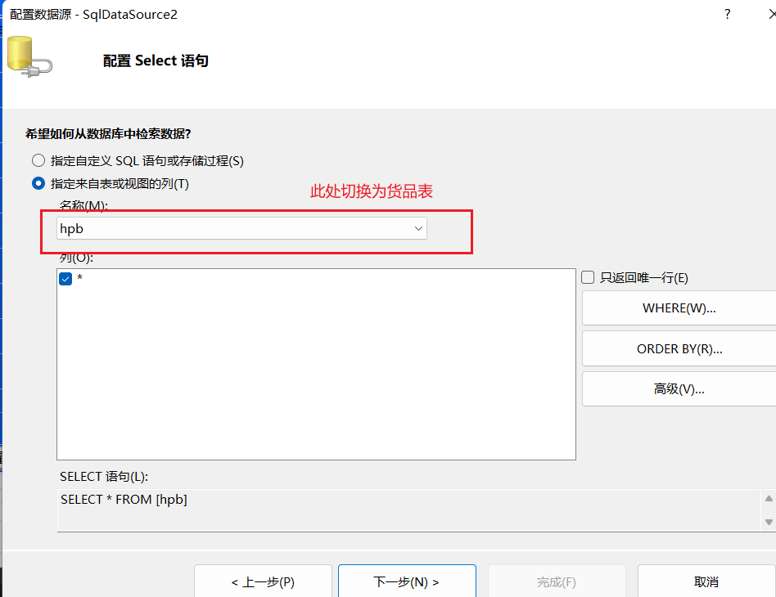The height and width of the screenshot is (597, 776).
Task: Click the 配置 Select 语句 heading
Action: pyautogui.click(x=156, y=61)
